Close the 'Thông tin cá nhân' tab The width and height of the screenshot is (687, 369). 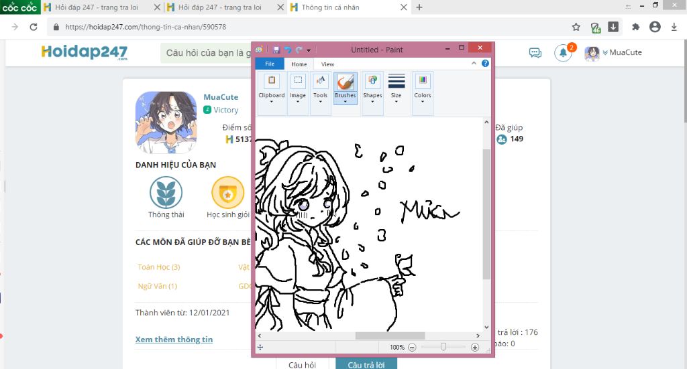click(x=403, y=7)
